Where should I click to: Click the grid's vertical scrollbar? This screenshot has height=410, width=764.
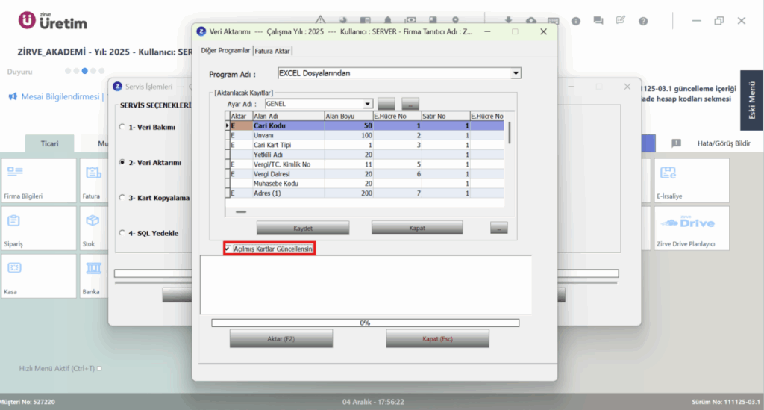(510, 133)
